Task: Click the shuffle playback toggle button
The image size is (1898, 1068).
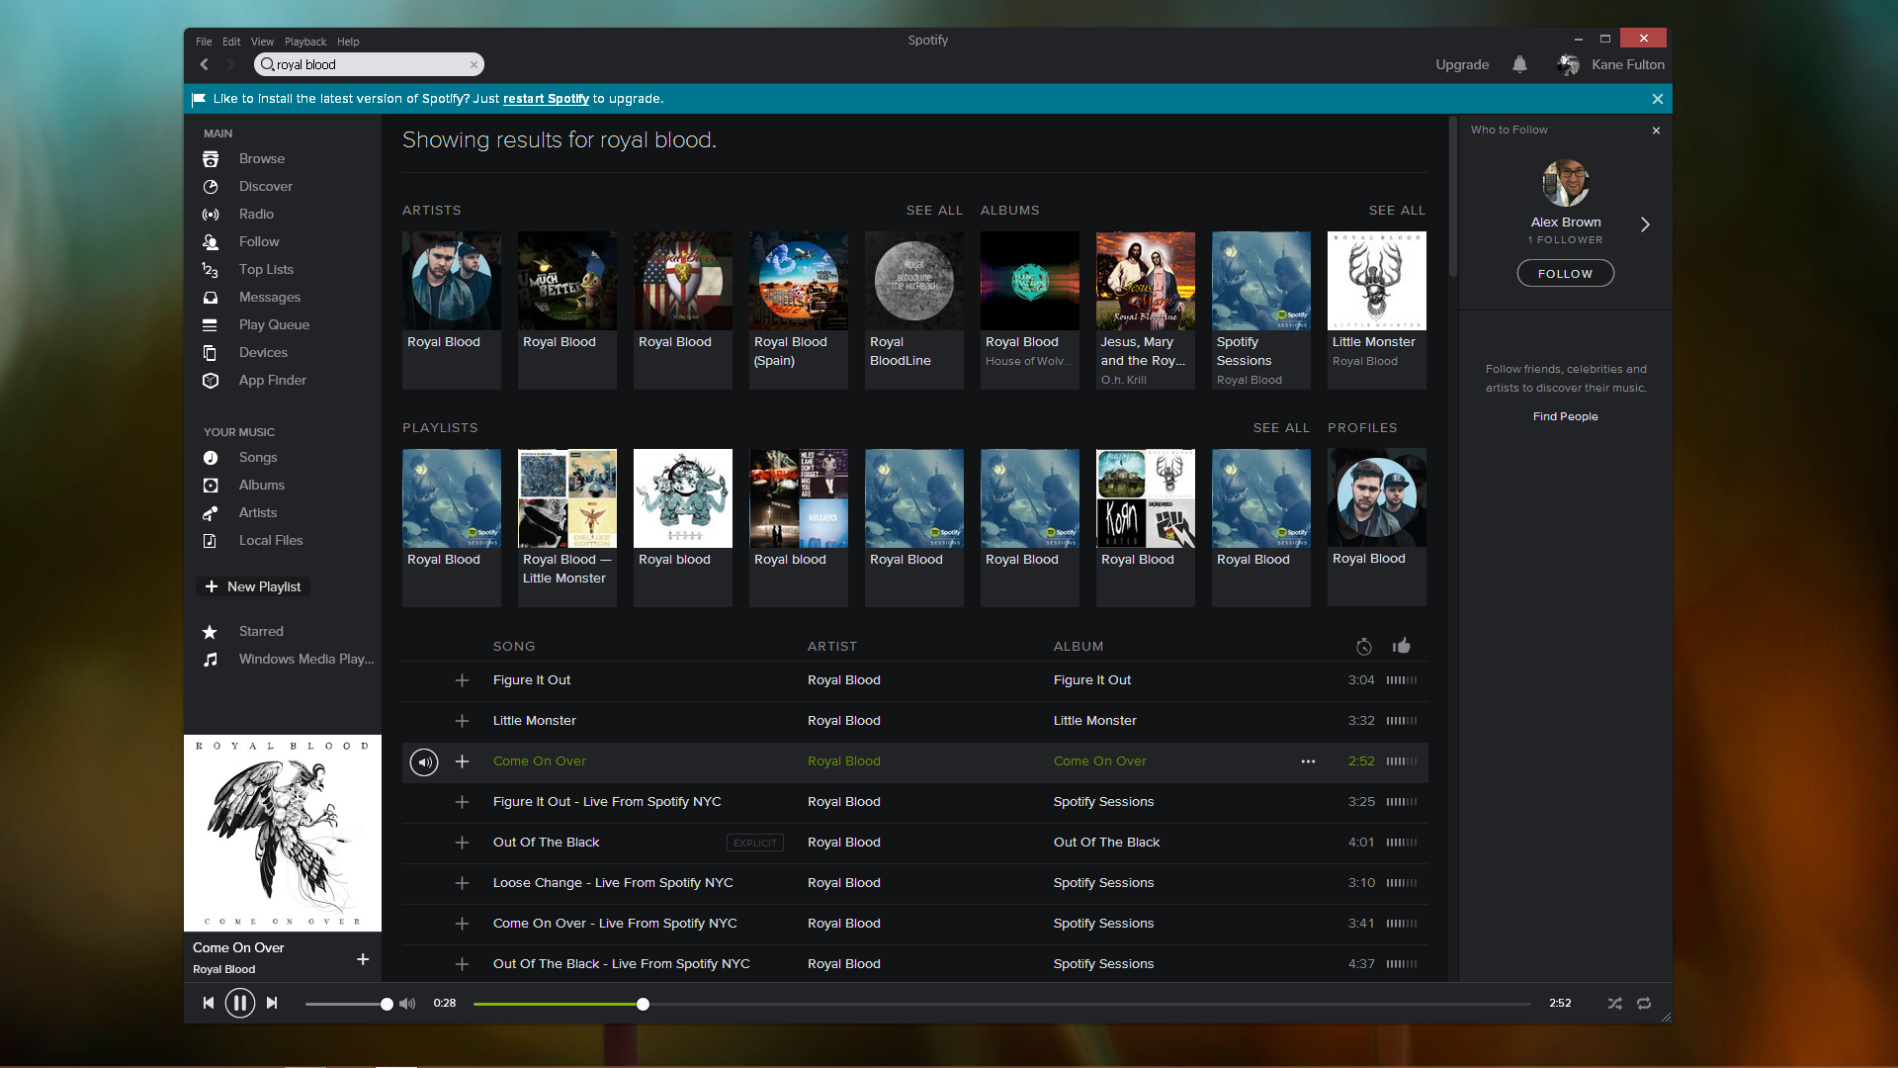Action: pyautogui.click(x=1615, y=1003)
